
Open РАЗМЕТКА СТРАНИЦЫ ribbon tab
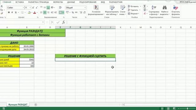coord(39,2)
